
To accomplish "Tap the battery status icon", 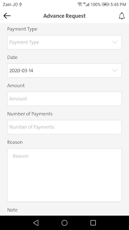I will 105,5.
